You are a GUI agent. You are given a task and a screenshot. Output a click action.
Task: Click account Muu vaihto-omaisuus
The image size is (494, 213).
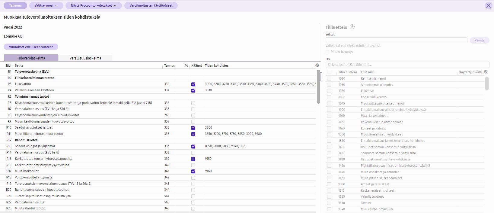point(377,209)
